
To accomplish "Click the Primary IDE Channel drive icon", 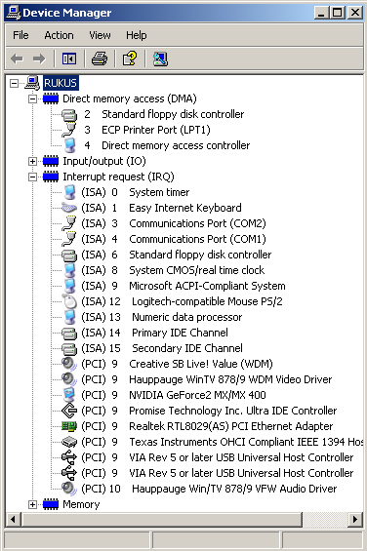I will (x=69, y=333).
